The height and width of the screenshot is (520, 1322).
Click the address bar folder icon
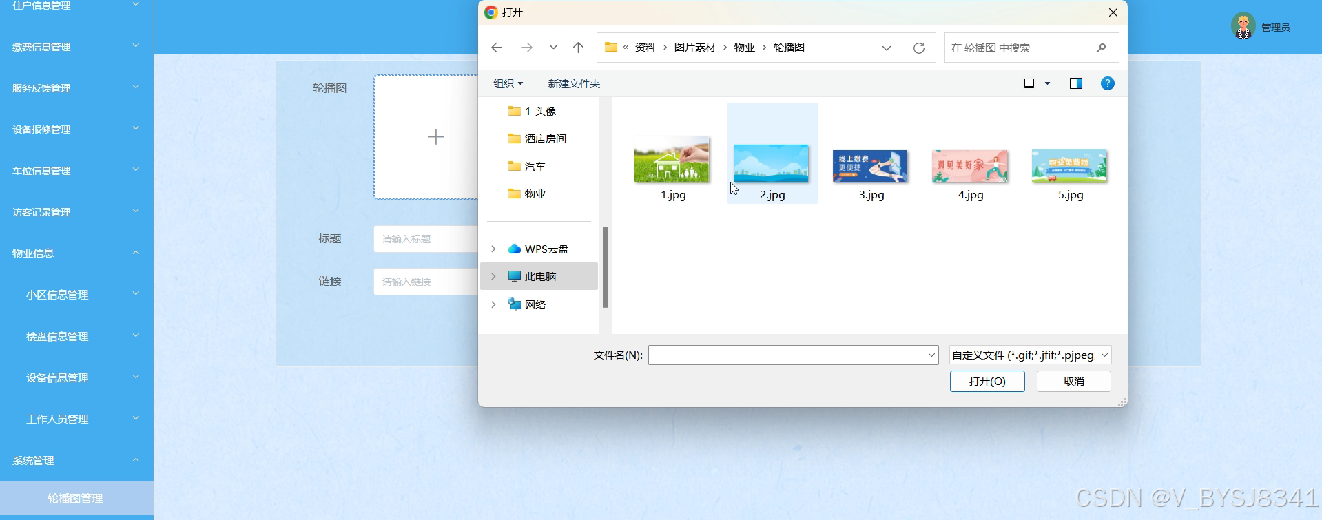click(x=610, y=48)
